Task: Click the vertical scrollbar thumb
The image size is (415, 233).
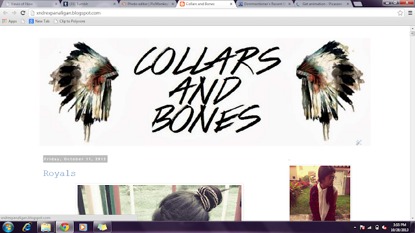Action: 412,34
